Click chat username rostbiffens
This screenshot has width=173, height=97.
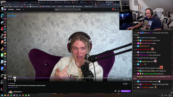[x=145, y=88]
